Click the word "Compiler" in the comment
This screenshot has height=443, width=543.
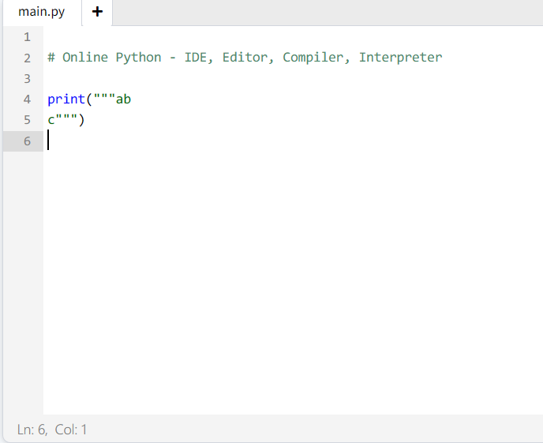[x=316, y=58]
